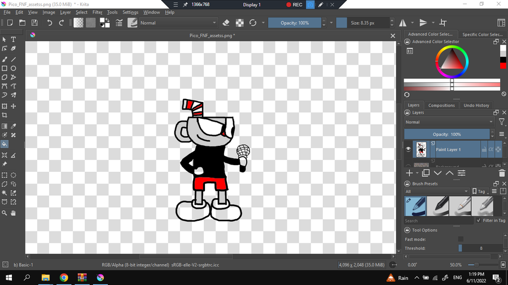Viewport: 508px width, 285px height.
Task: Select the Freehand Brush tool
Action: [5, 60]
